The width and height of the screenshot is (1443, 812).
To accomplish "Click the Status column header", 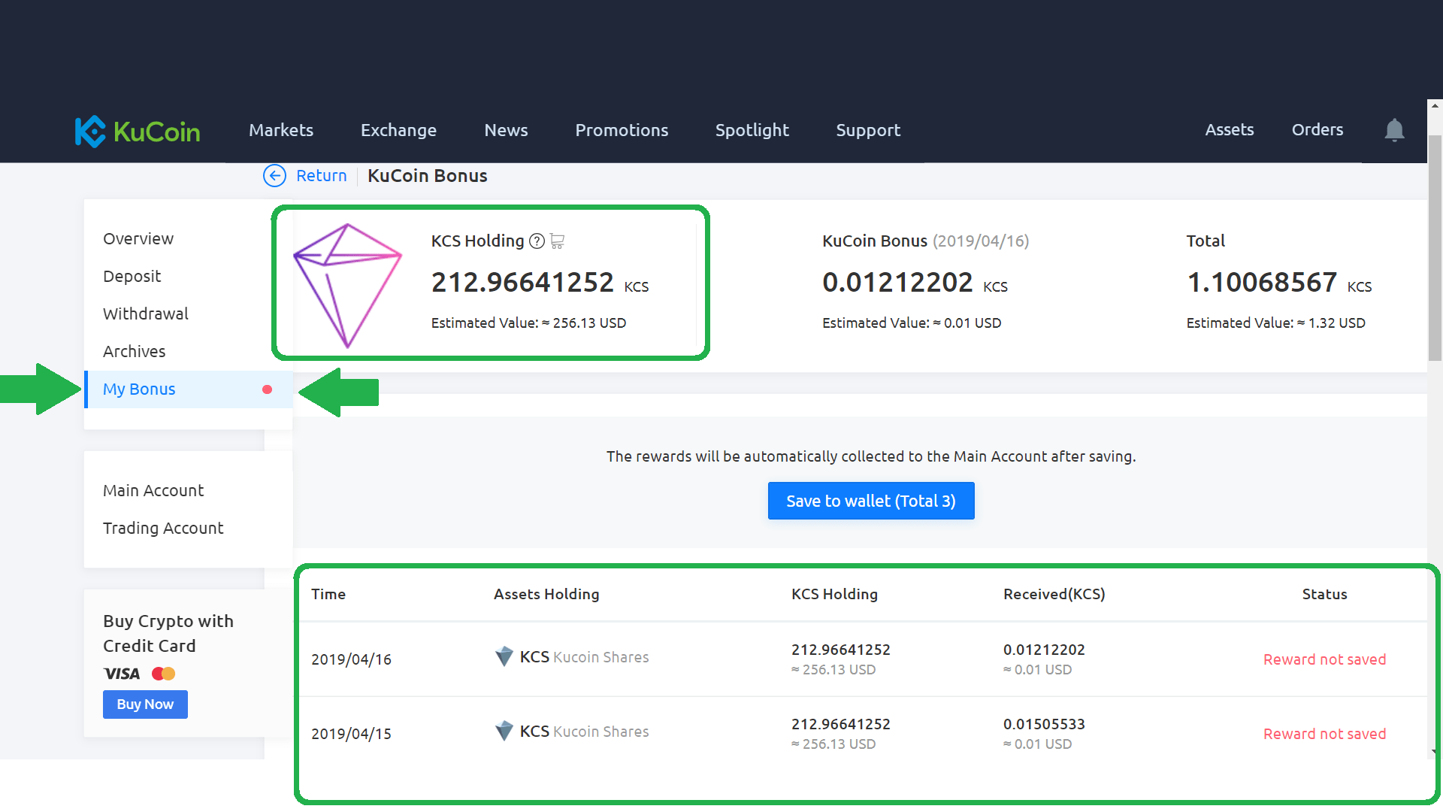I will tap(1324, 594).
